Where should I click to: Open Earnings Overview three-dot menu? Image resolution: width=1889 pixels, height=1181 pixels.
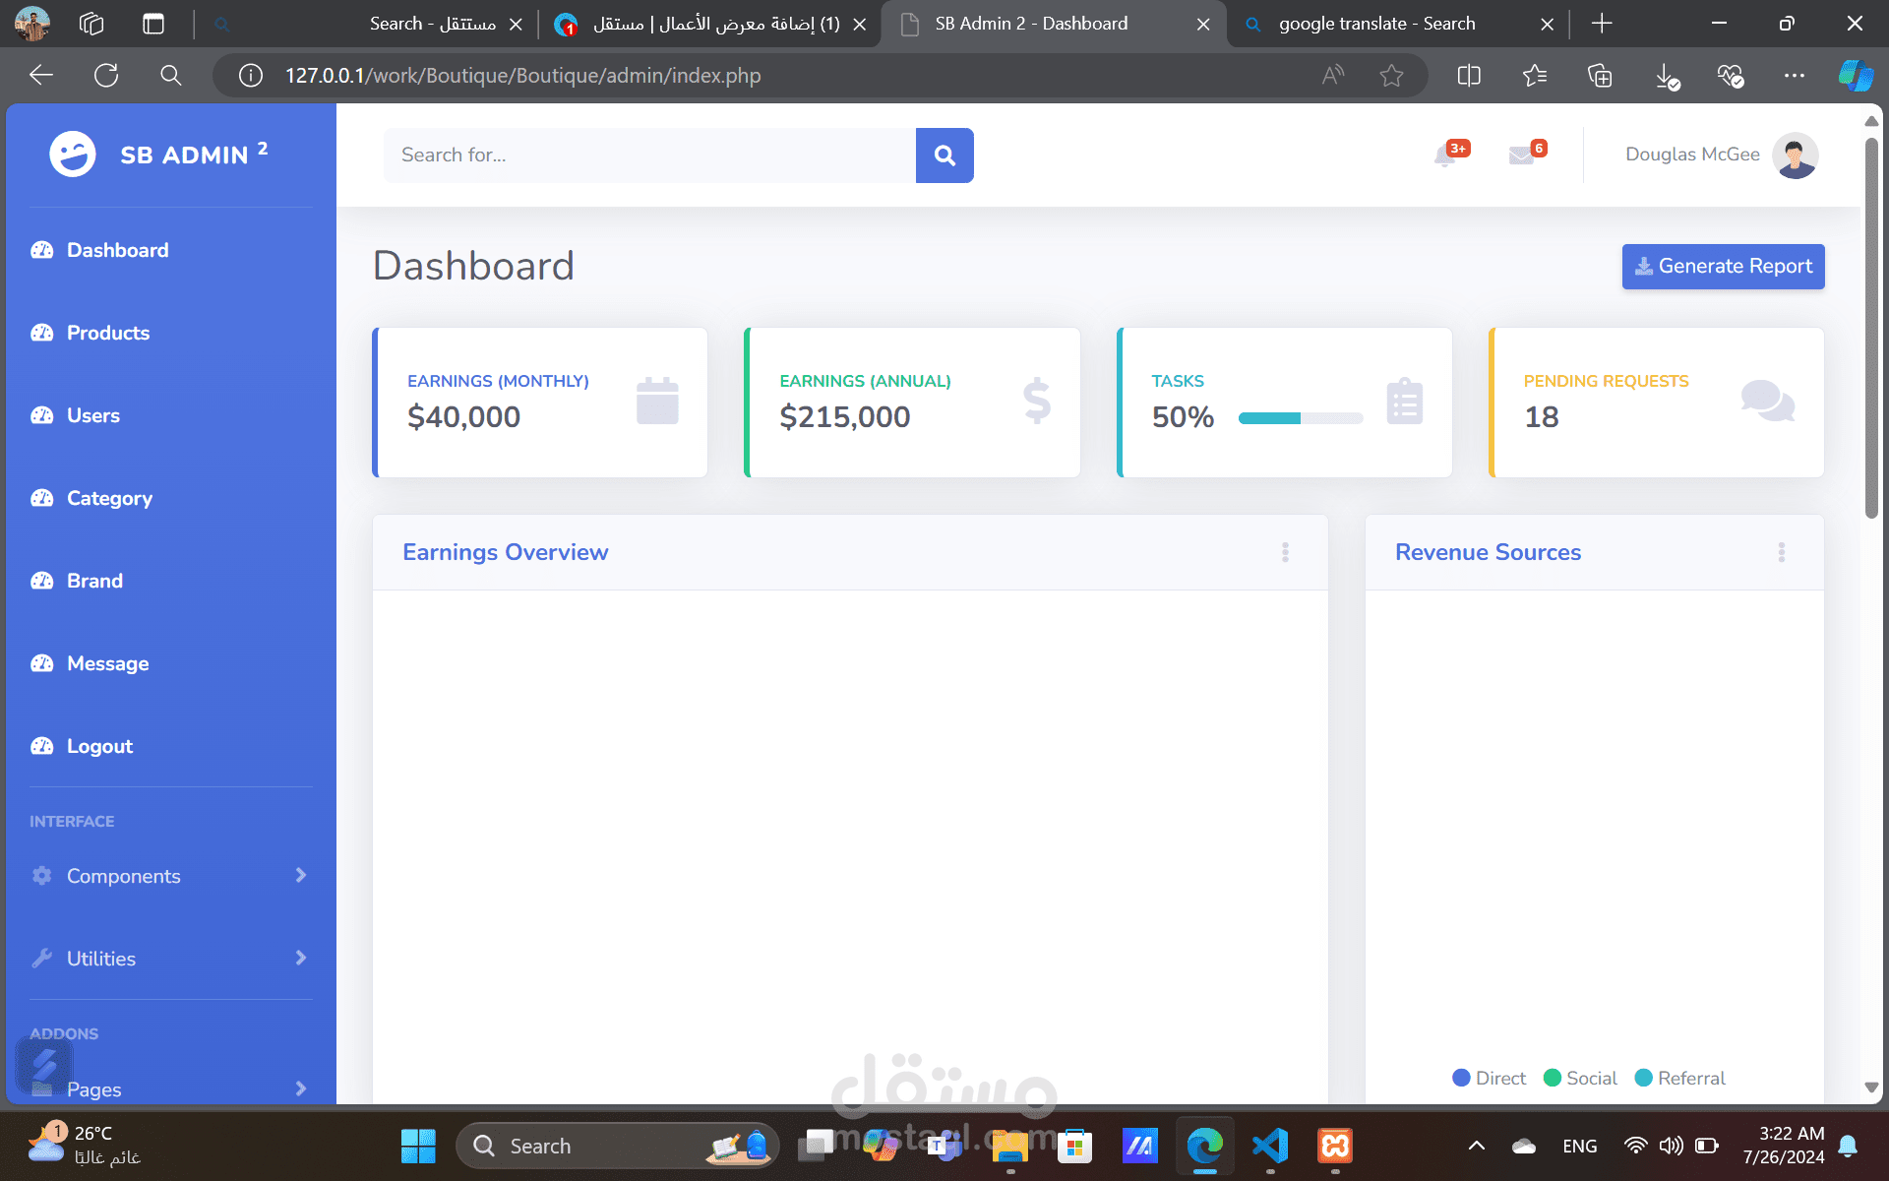click(x=1285, y=552)
